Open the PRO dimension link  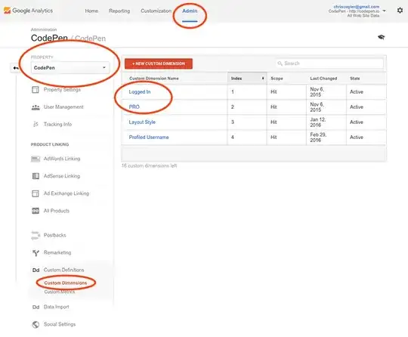tap(134, 107)
